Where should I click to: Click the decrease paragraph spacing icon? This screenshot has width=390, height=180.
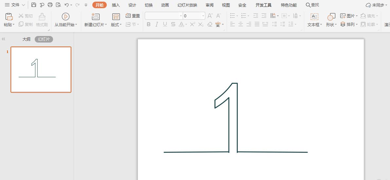(x=283, y=24)
